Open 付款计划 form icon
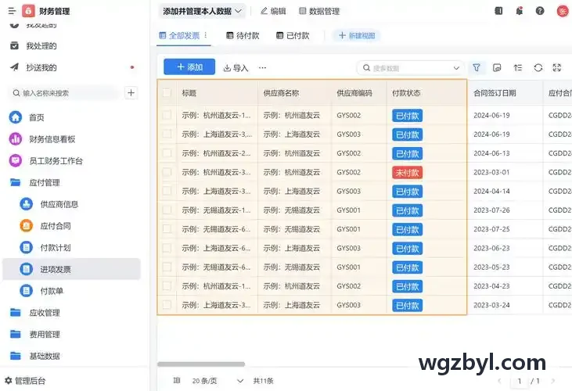The width and height of the screenshot is (572, 391). pos(27,247)
